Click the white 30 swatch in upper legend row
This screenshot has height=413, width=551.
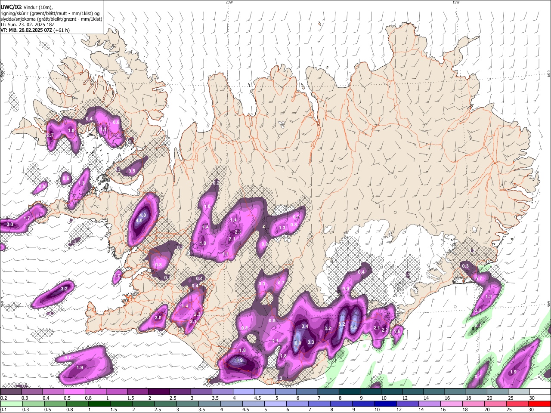pos(540,391)
